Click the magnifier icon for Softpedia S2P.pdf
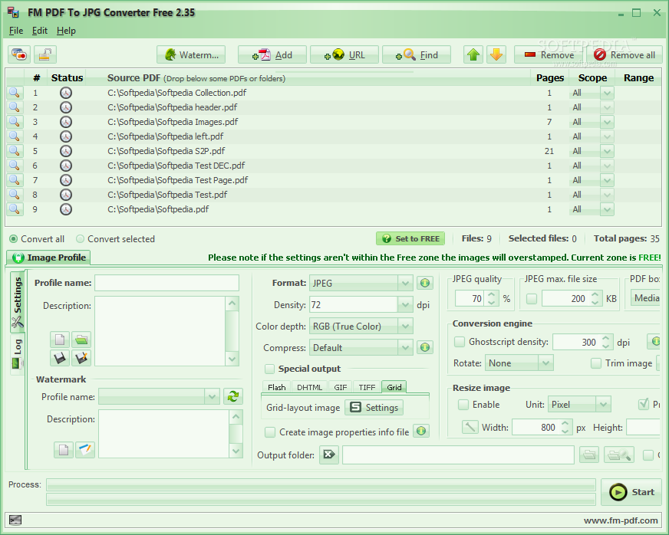The height and width of the screenshot is (535, 669). 15,150
